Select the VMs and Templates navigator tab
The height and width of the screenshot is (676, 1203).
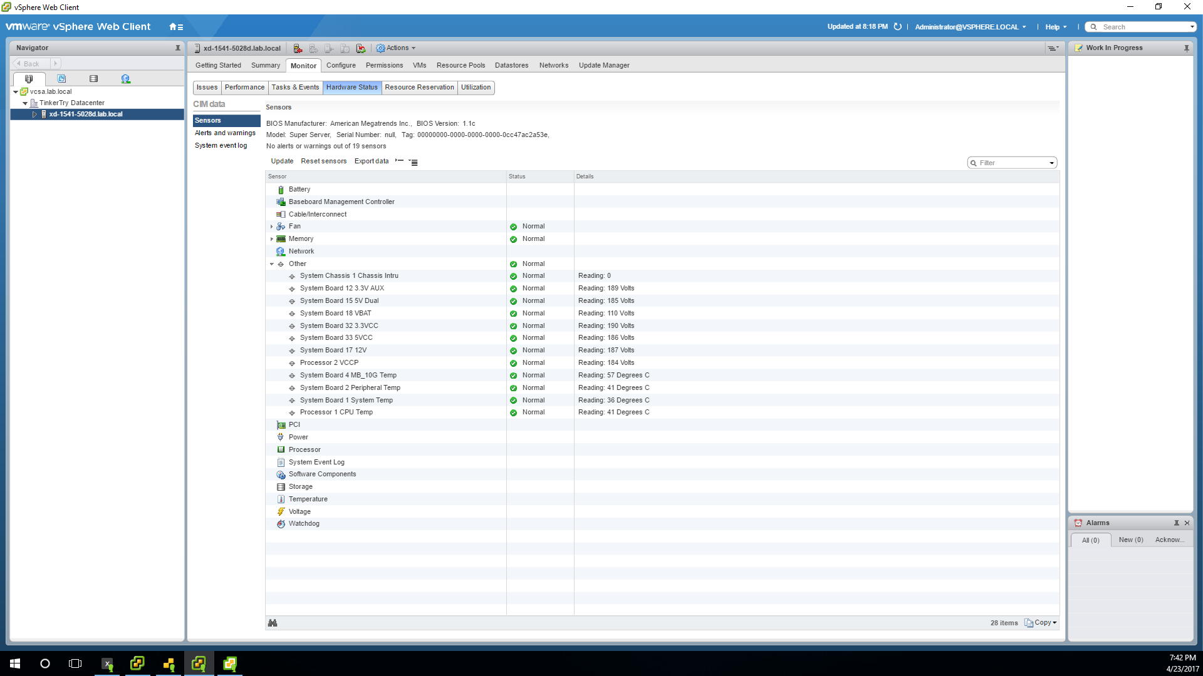pyautogui.click(x=61, y=79)
